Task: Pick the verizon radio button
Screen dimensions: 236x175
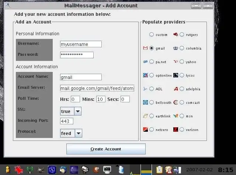Action: [x=182, y=130]
